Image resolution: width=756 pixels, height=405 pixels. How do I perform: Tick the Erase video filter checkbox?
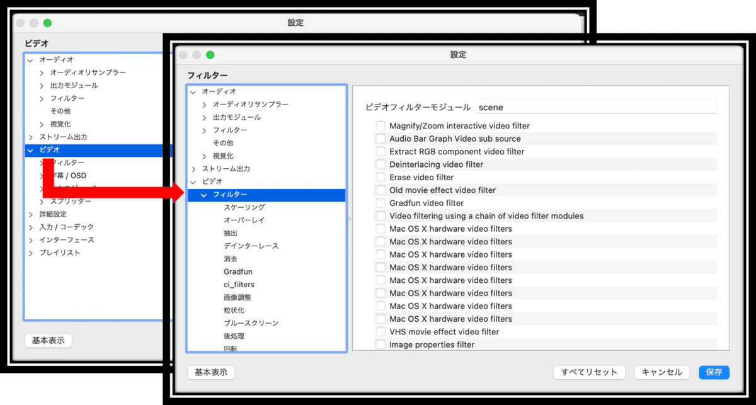[x=381, y=178]
